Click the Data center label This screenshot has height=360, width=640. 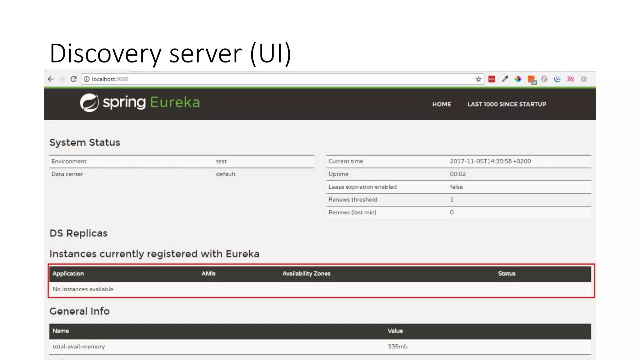coord(67,174)
